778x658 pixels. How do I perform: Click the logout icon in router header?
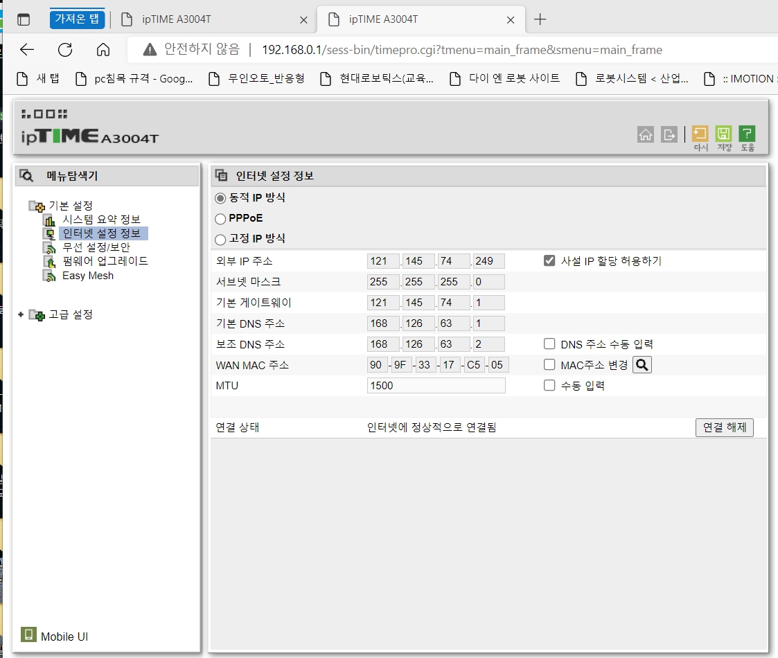pos(669,134)
